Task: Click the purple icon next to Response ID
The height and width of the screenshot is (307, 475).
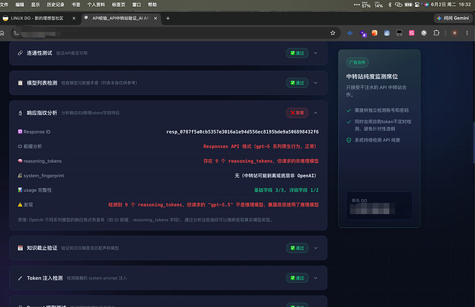Action: 20,131
